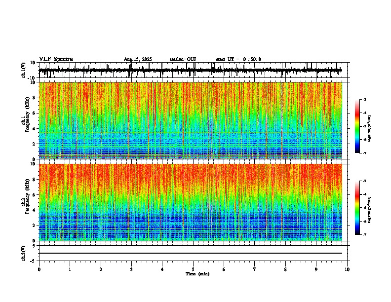Click the ch.1 spectrogram color bar
Viewport: 391px width, 302px height.
357,126
